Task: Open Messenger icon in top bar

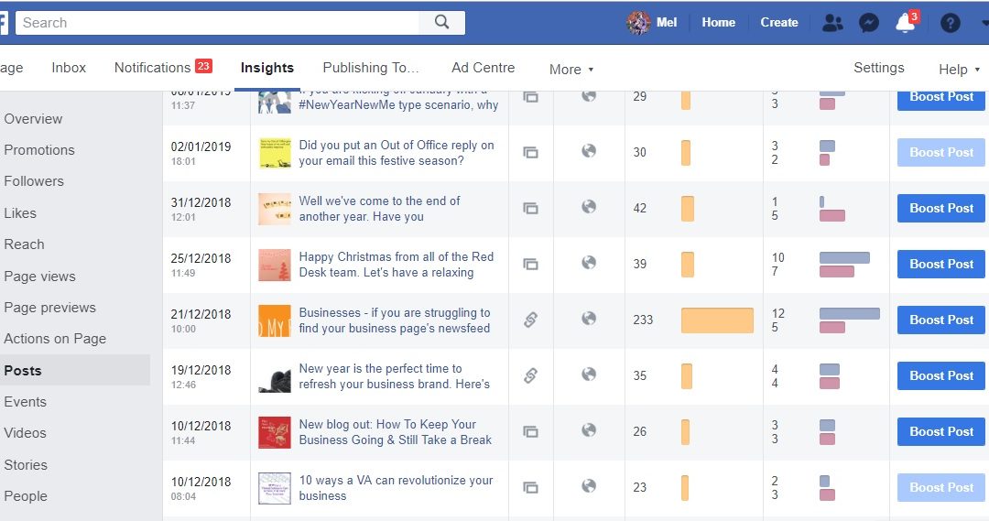Action: click(x=869, y=23)
